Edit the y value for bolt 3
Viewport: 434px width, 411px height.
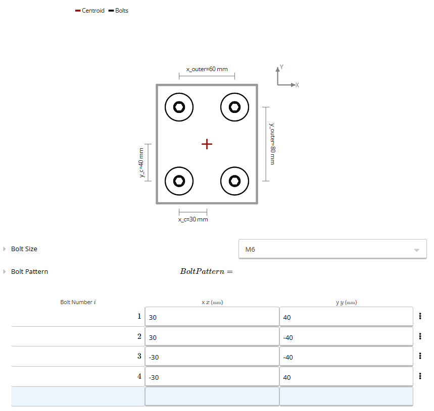346,357
